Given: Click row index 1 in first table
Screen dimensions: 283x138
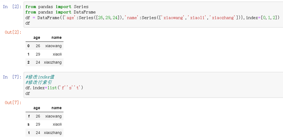Looking at the screenshot, I should [28, 54].
